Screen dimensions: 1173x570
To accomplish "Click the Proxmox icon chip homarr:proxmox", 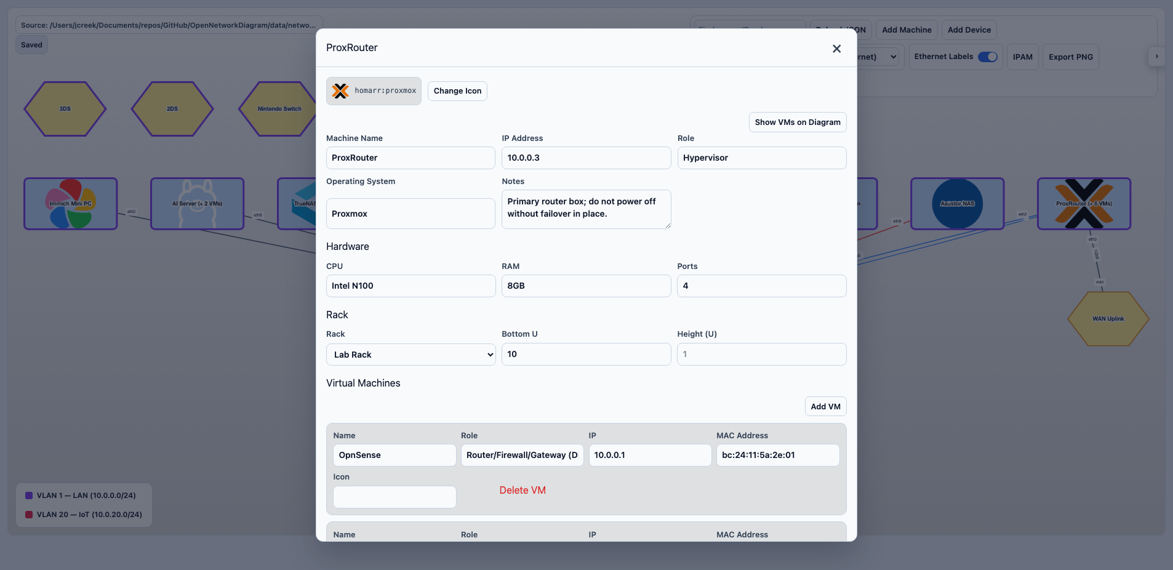I will [374, 91].
